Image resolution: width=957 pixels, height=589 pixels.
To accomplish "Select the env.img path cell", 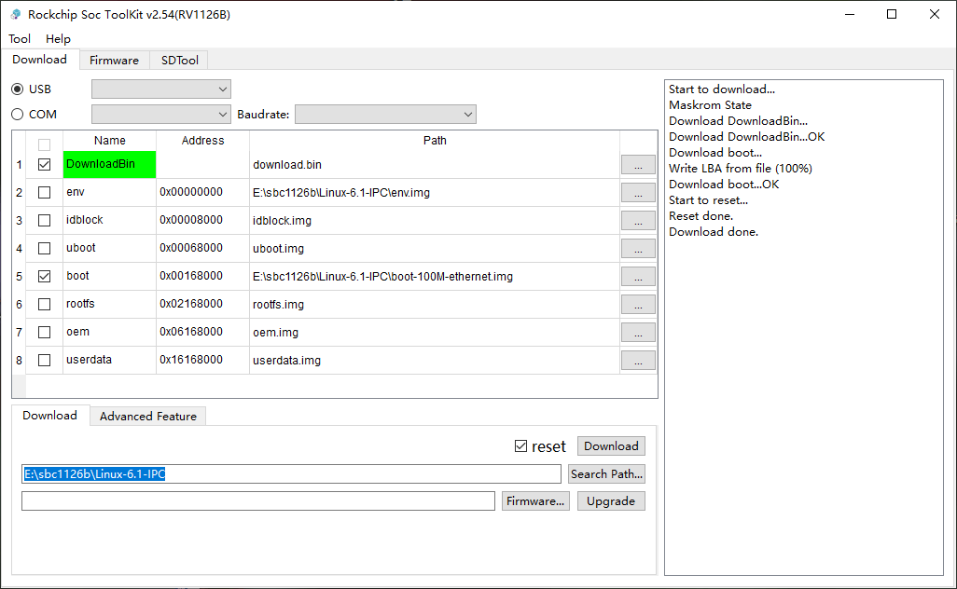I will point(435,193).
